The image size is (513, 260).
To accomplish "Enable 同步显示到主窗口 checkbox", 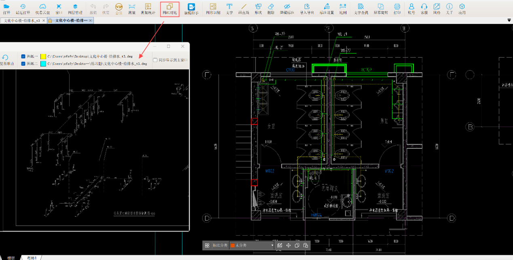I will tap(155, 60).
